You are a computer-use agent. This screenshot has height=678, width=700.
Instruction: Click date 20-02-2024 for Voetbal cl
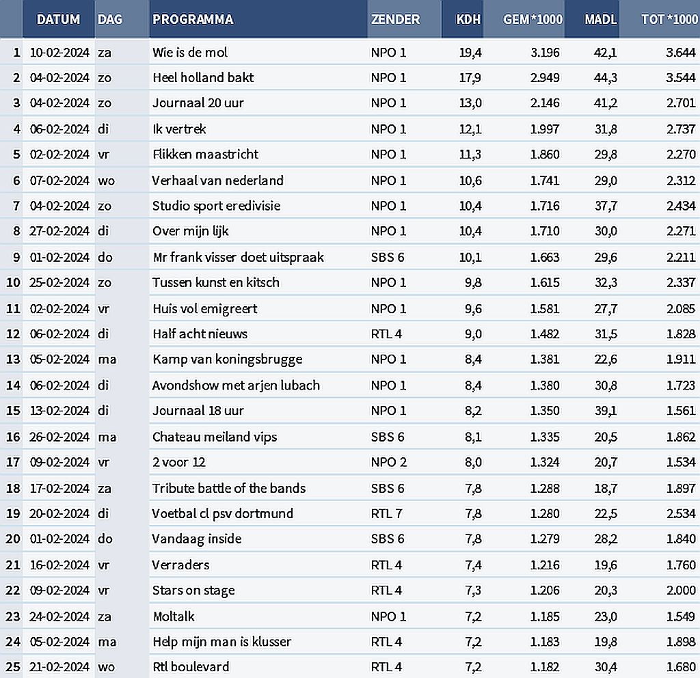pos(59,514)
